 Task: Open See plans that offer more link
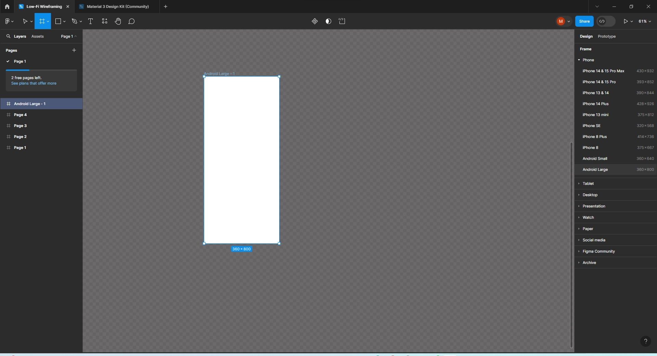(34, 83)
